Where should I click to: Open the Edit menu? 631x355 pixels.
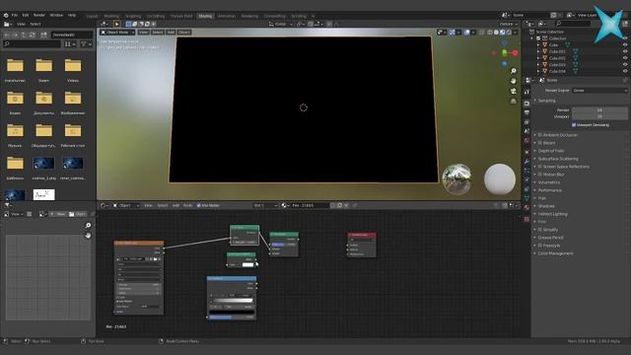pyautogui.click(x=26, y=16)
